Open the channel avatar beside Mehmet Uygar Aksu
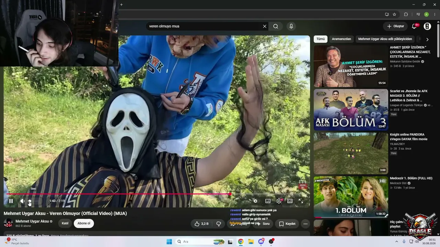The height and width of the screenshot is (247, 440). 8,224
